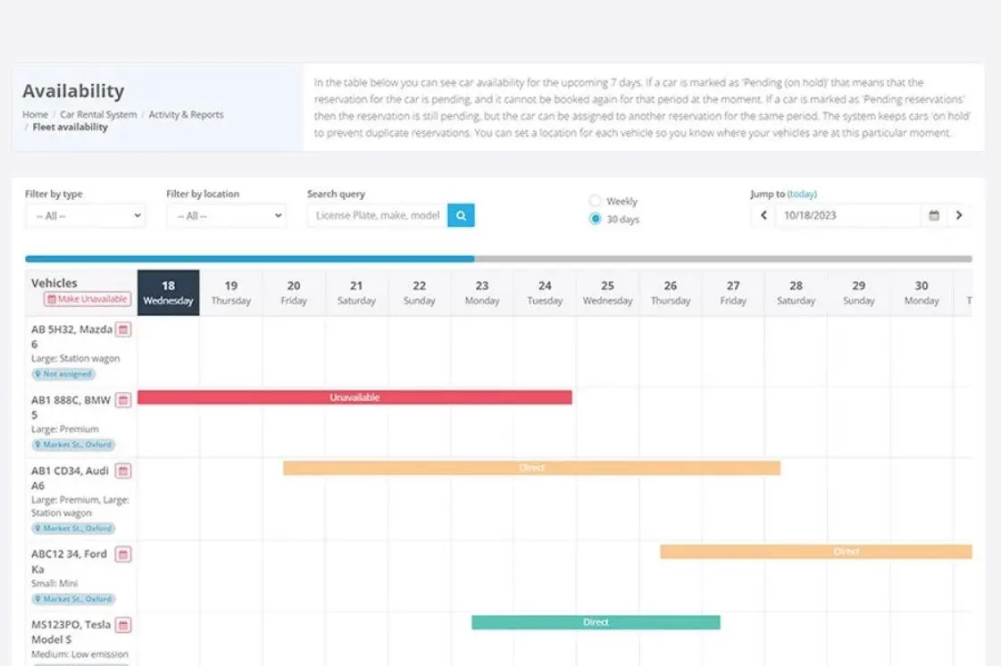This screenshot has height=666, width=1001.
Task: Select the 27 Friday column header
Action: point(733,293)
